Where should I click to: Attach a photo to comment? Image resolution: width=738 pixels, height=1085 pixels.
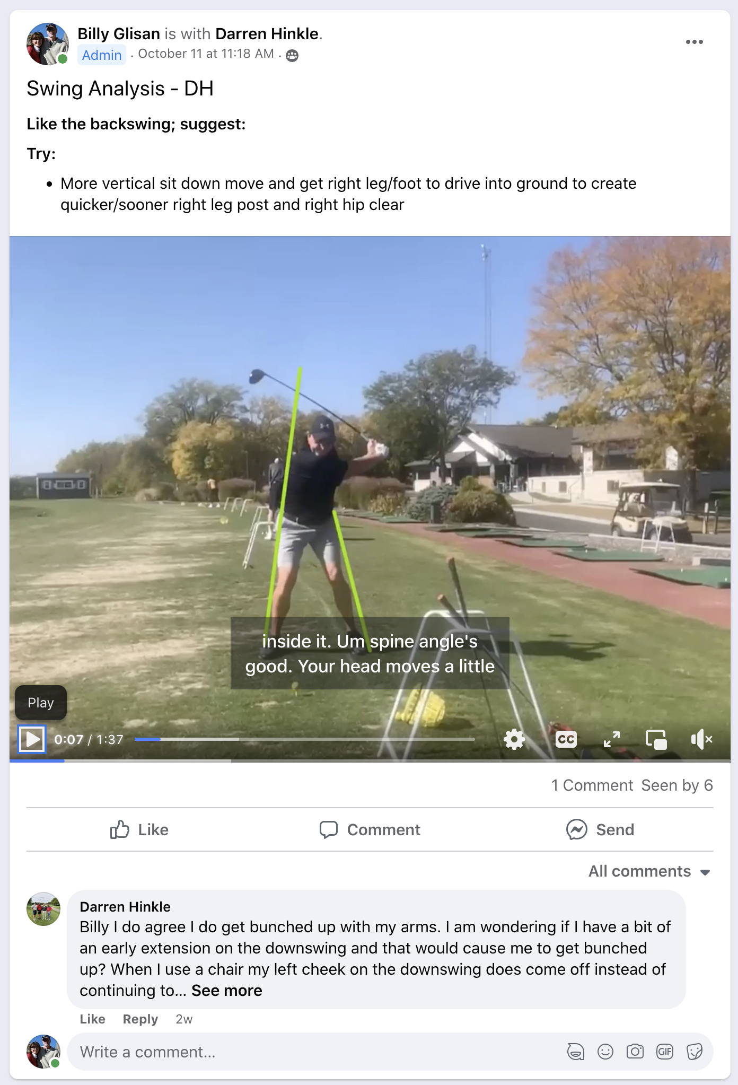pyautogui.click(x=635, y=1052)
